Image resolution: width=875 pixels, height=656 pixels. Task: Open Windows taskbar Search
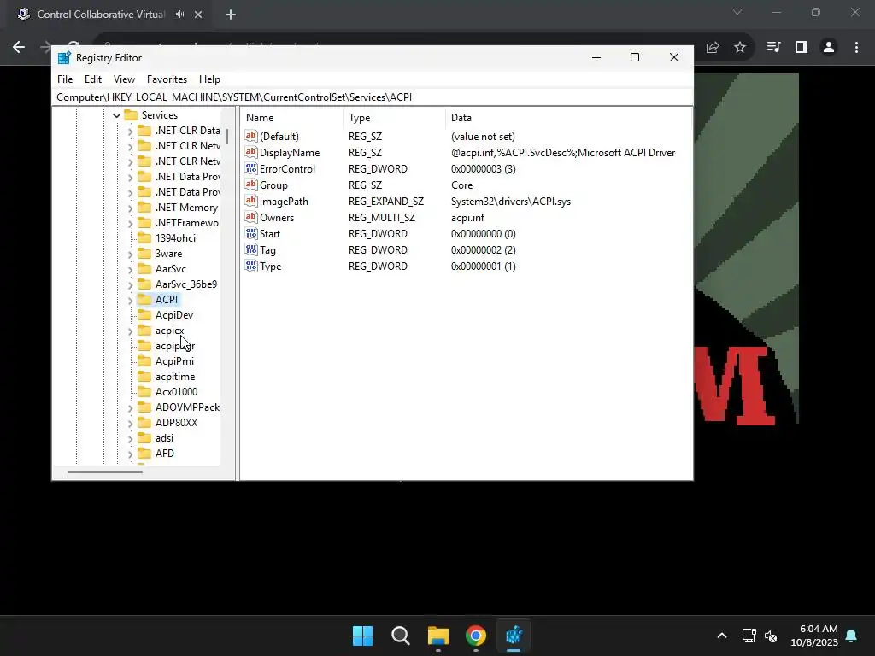[401, 635]
